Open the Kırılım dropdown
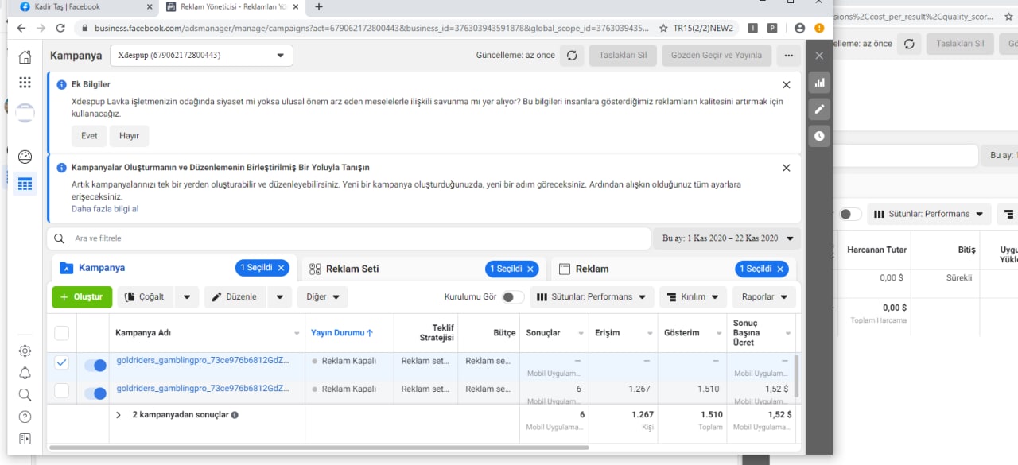Image resolution: width=1018 pixels, height=465 pixels. [693, 297]
